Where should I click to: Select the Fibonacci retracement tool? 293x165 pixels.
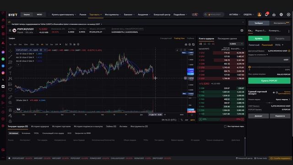pyautogui.click(x=10, y=62)
